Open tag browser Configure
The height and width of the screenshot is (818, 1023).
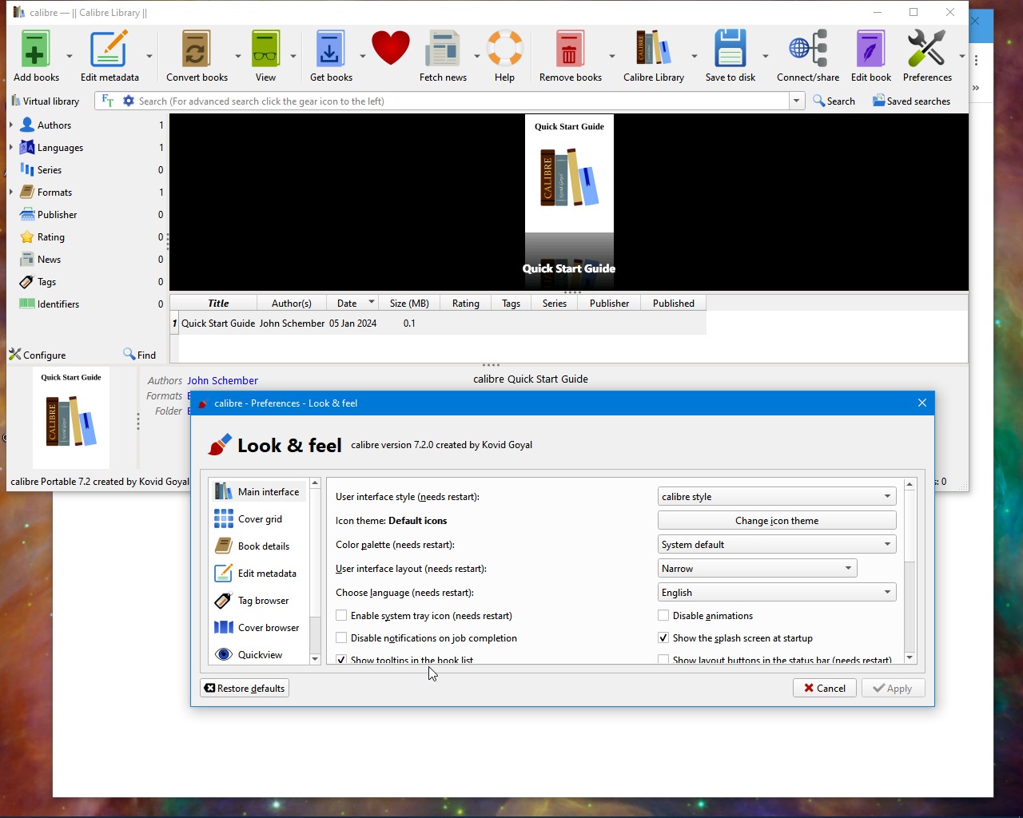[38, 355]
